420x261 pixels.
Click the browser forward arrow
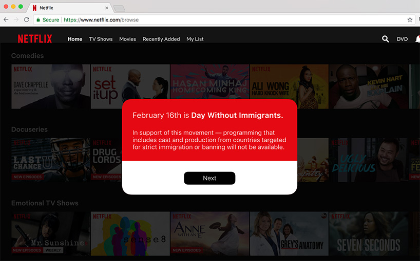[x=16, y=20]
